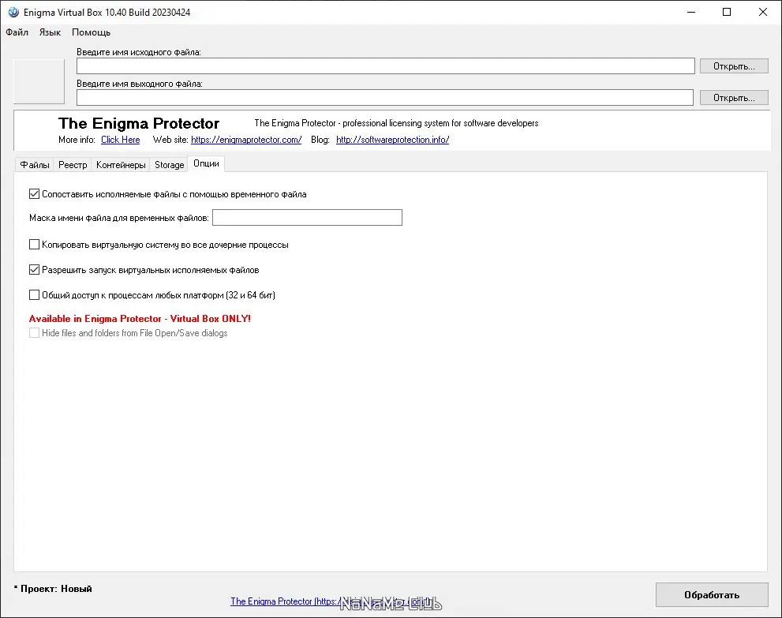Click Открыть button for output file
Screen dimensions: 782x618
click(x=734, y=98)
